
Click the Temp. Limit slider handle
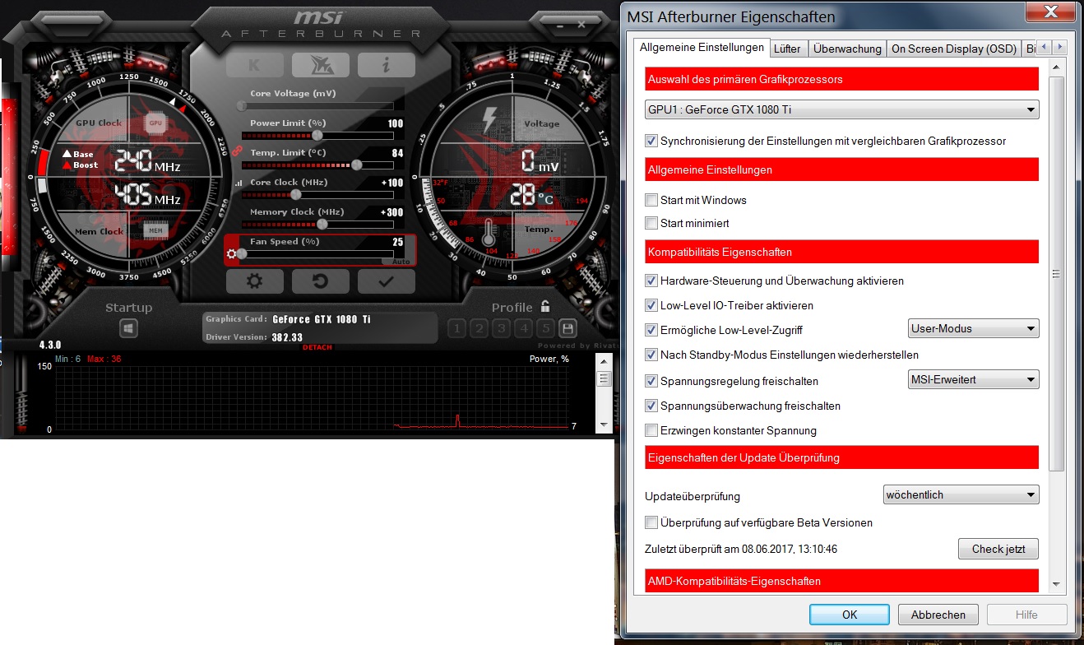(356, 165)
